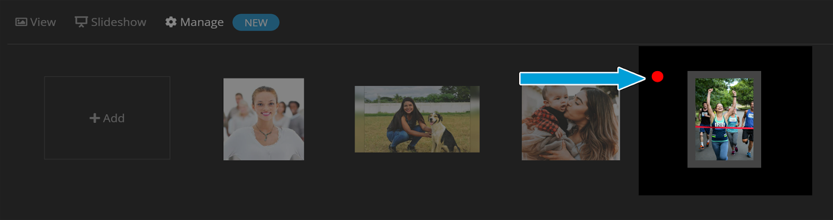Viewport: 833px width, 220px height.
Task: Select the runners finish line thumbnail
Action: click(724, 119)
